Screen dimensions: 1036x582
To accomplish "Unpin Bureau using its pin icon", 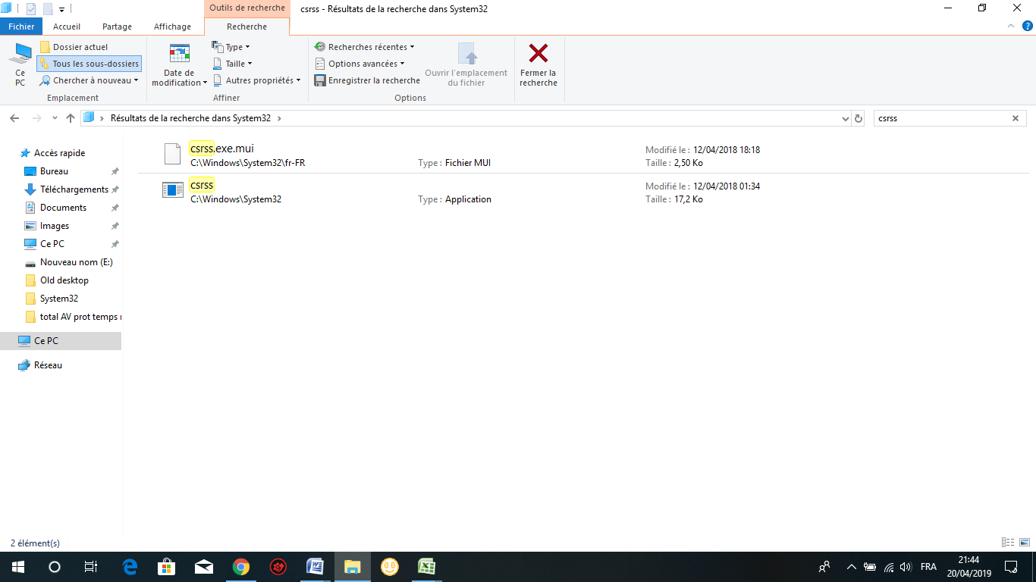I will click(115, 171).
